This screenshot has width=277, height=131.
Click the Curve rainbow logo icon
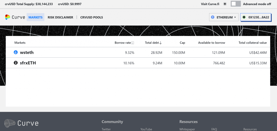[8, 17]
